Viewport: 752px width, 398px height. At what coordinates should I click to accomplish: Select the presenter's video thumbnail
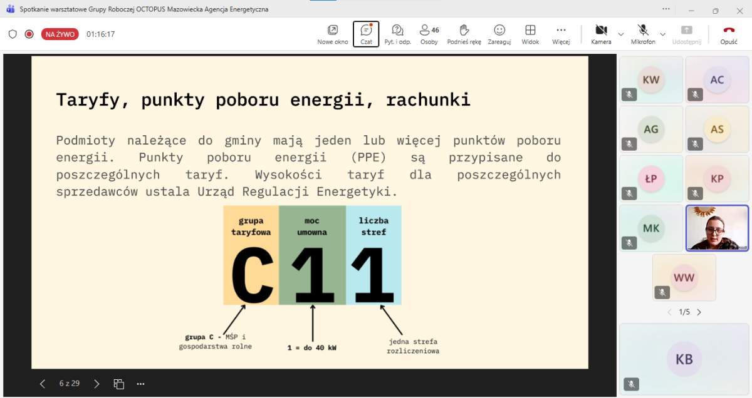[x=717, y=228]
